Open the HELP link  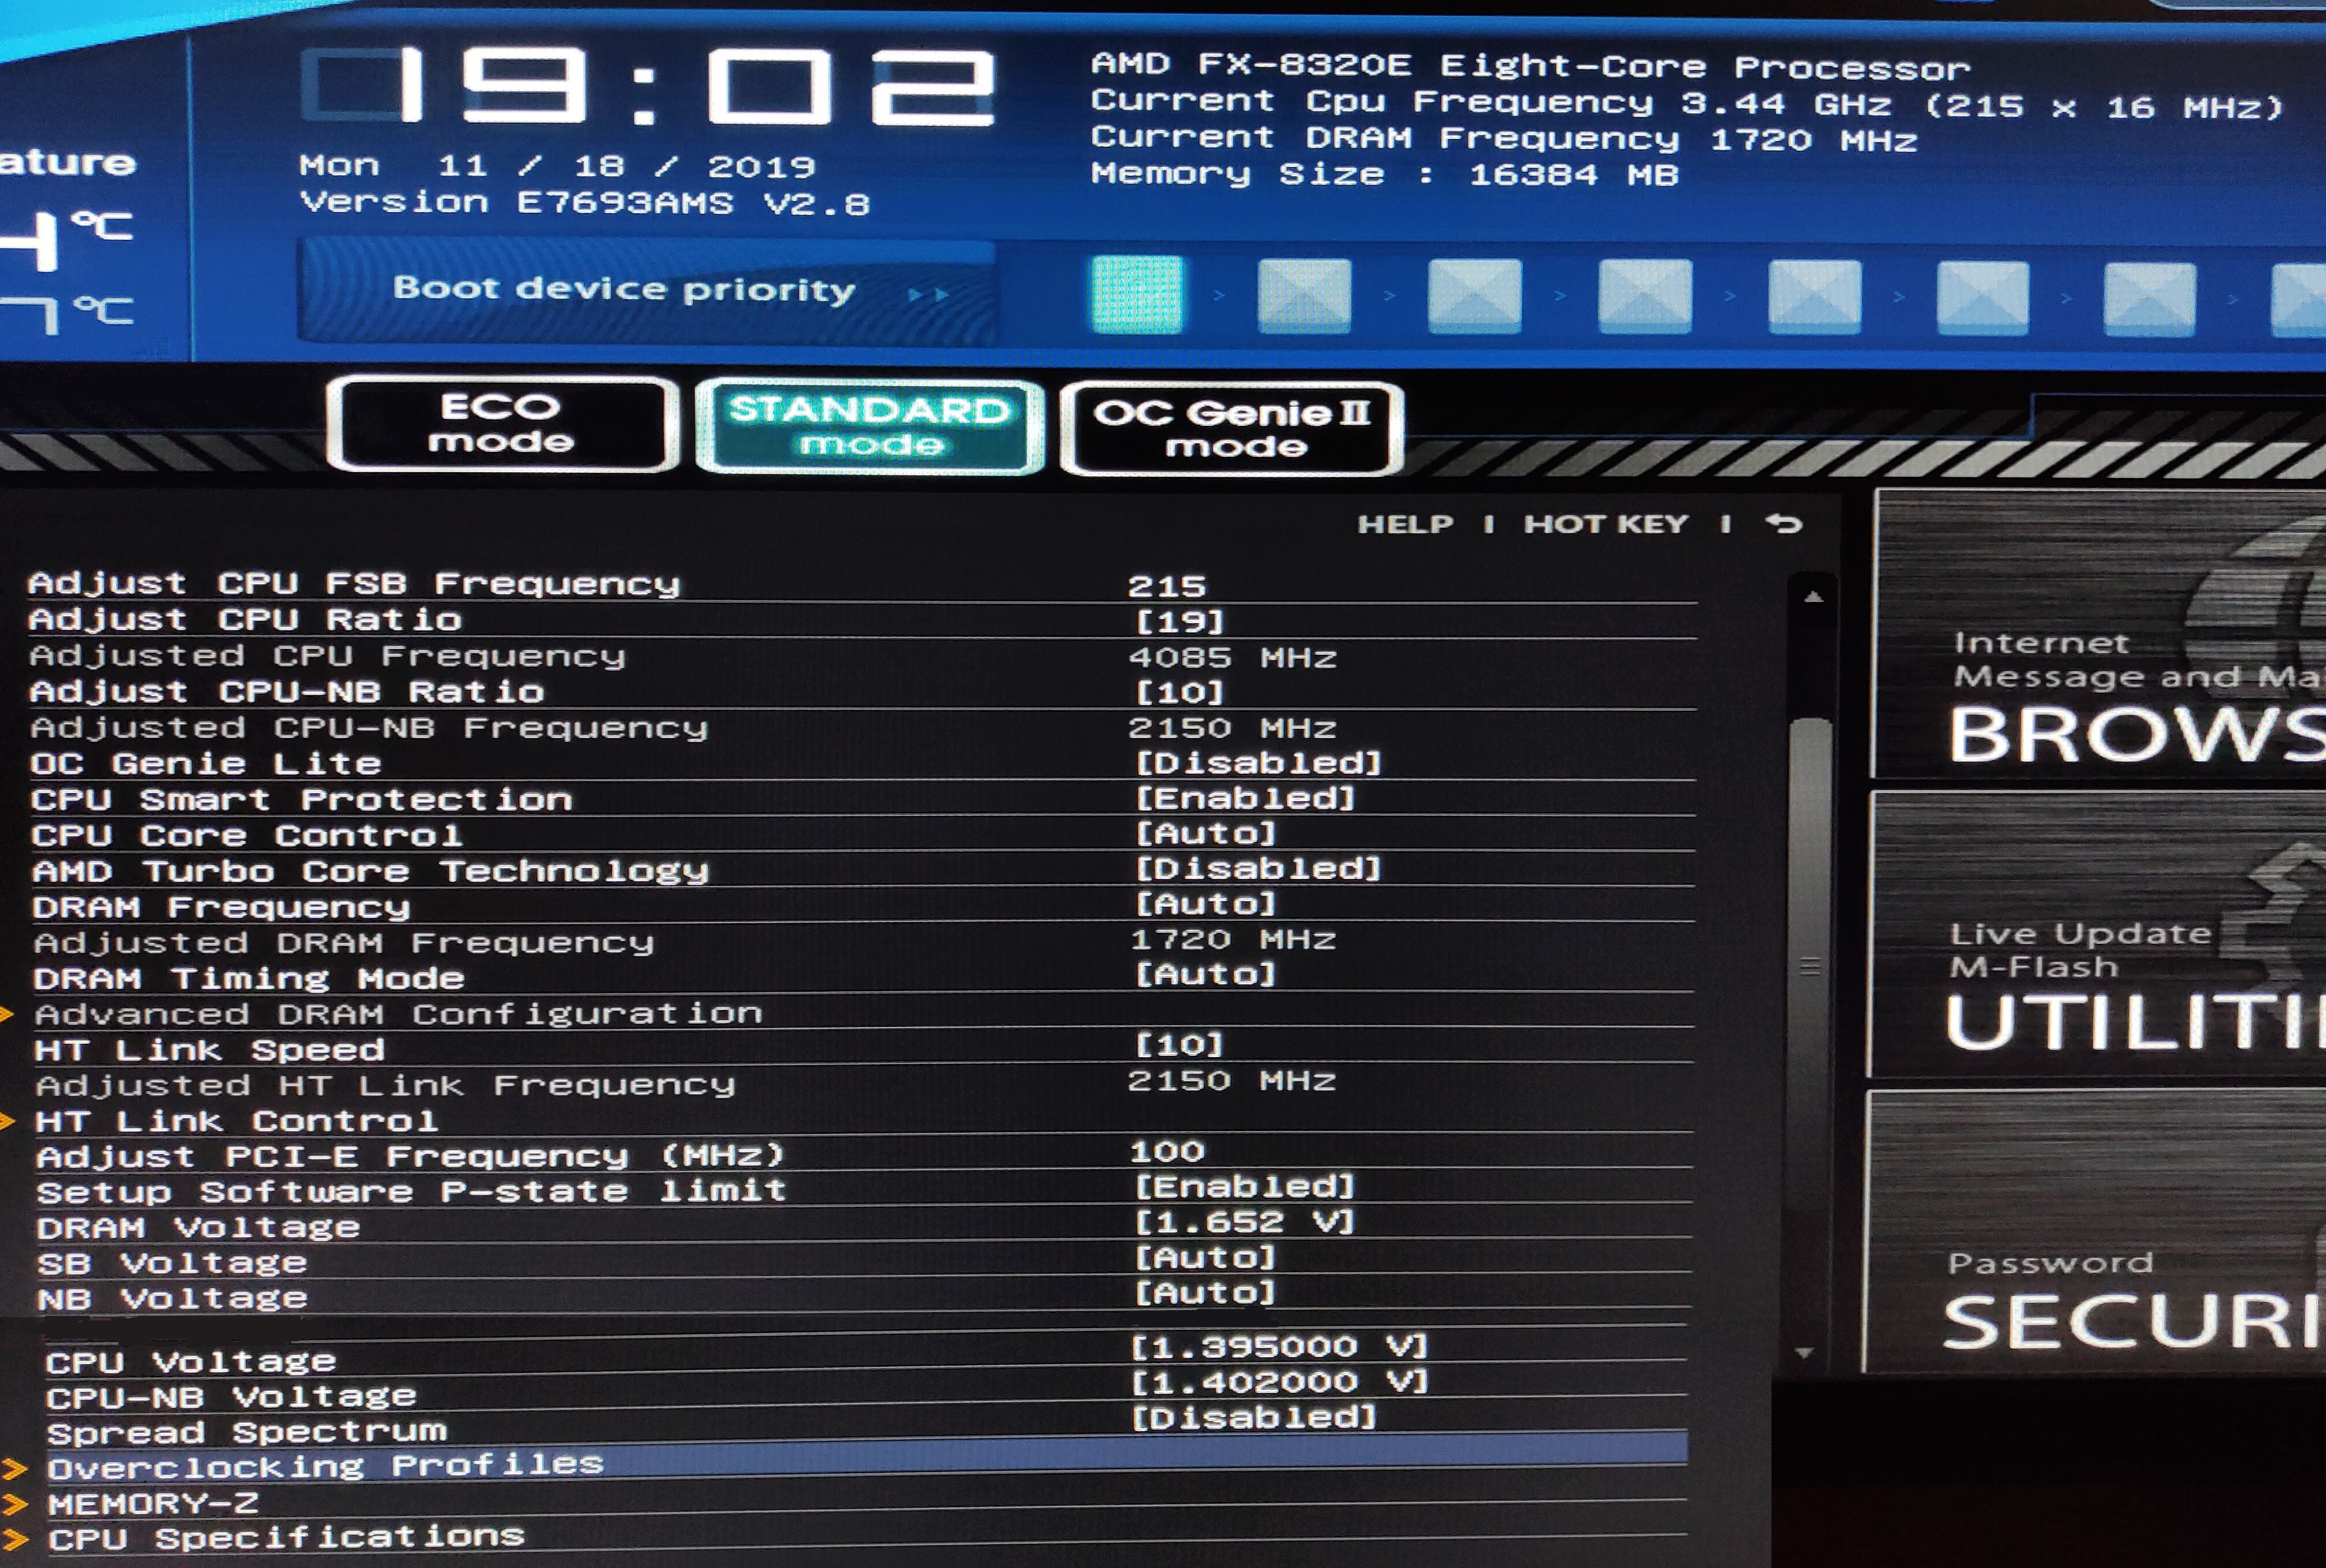point(1404,524)
